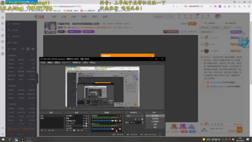The width and height of the screenshot is (252, 142).
Task: Open Windows Start menu on taskbar
Action: tap(3, 139)
